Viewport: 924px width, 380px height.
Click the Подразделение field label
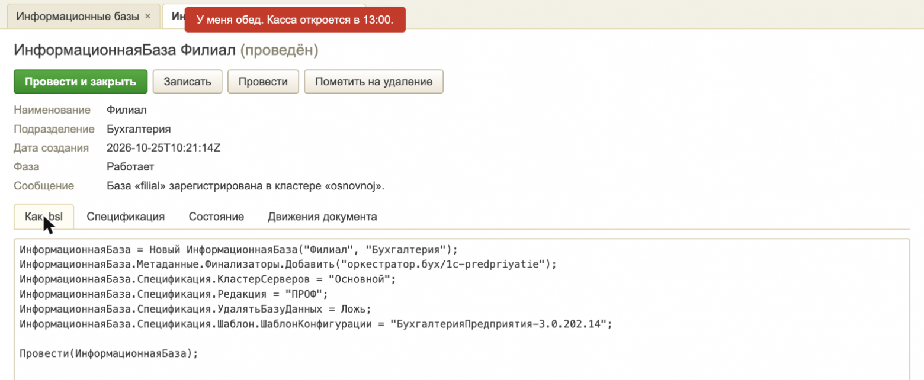[54, 129]
